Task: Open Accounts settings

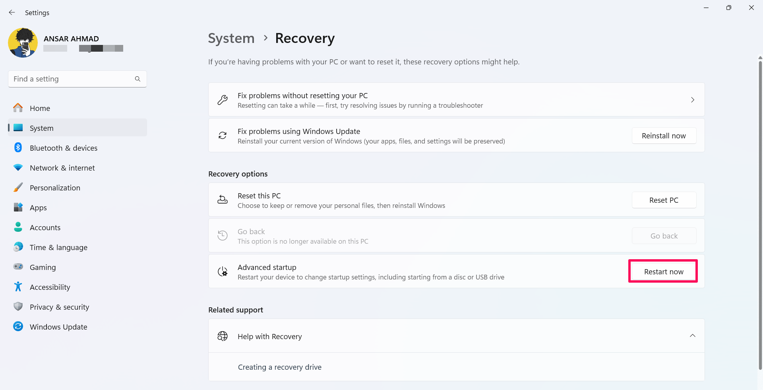Action: (77, 227)
